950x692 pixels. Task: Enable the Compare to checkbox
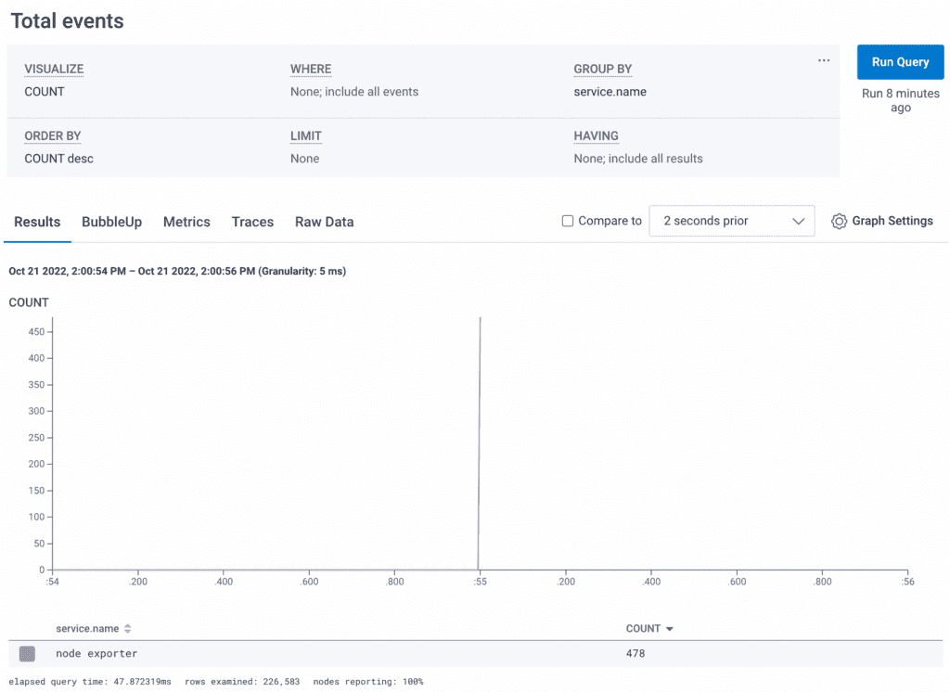point(568,222)
